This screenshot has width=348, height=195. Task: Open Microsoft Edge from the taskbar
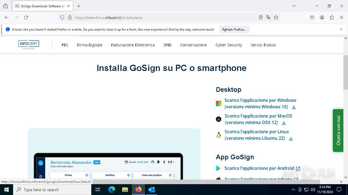click(112, 190)
